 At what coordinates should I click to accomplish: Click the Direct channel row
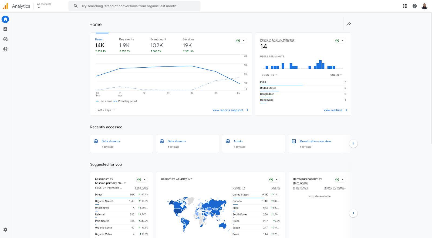(x=122, y=194)
